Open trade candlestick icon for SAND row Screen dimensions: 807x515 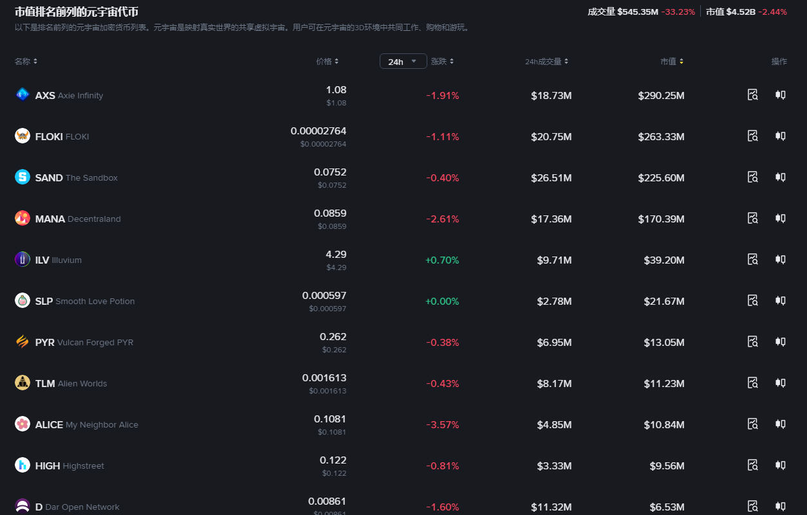(781, 177)
